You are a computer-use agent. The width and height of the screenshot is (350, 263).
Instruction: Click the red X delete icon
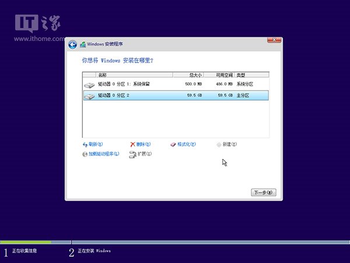133,144
